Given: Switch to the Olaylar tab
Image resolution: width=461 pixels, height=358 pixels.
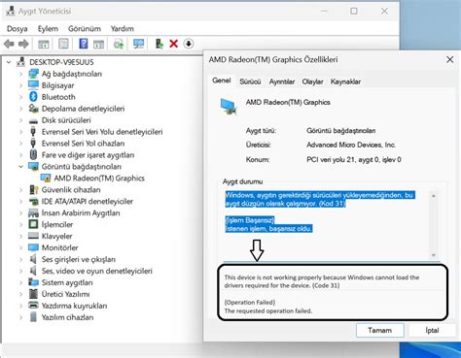Looking at the screenshot, I should click(x=312, y=81).
